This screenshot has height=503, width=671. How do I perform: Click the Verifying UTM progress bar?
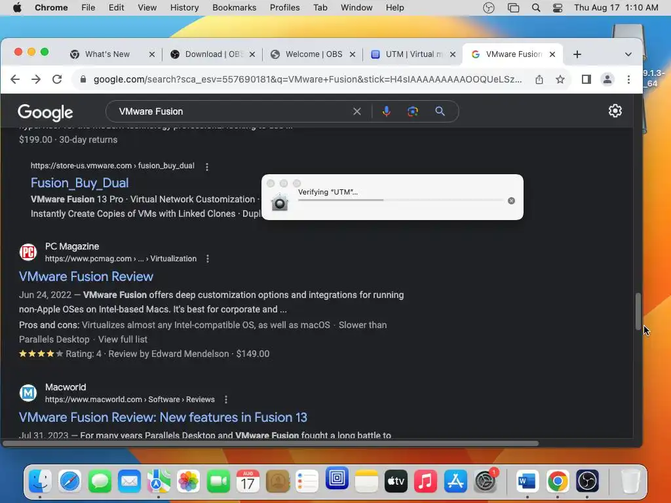(401, 200)
